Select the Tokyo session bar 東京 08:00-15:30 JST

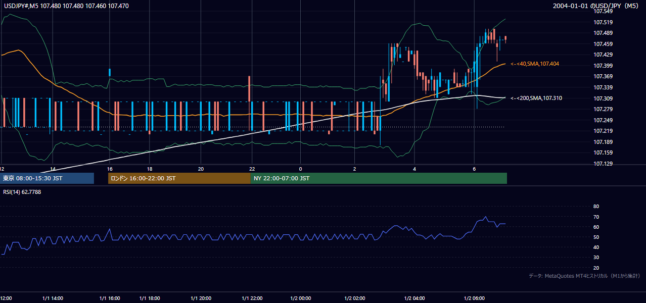(x=47, y=178)
